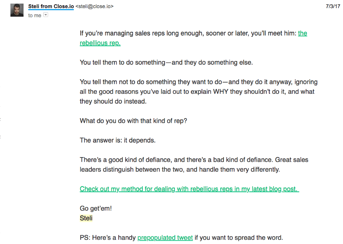The image size is (343, 244).
Task: Open sender name Steli from Close.io
Action: coord(51,6)
